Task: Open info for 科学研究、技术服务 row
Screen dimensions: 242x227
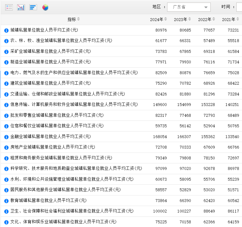Action: [x=6, y=169]
